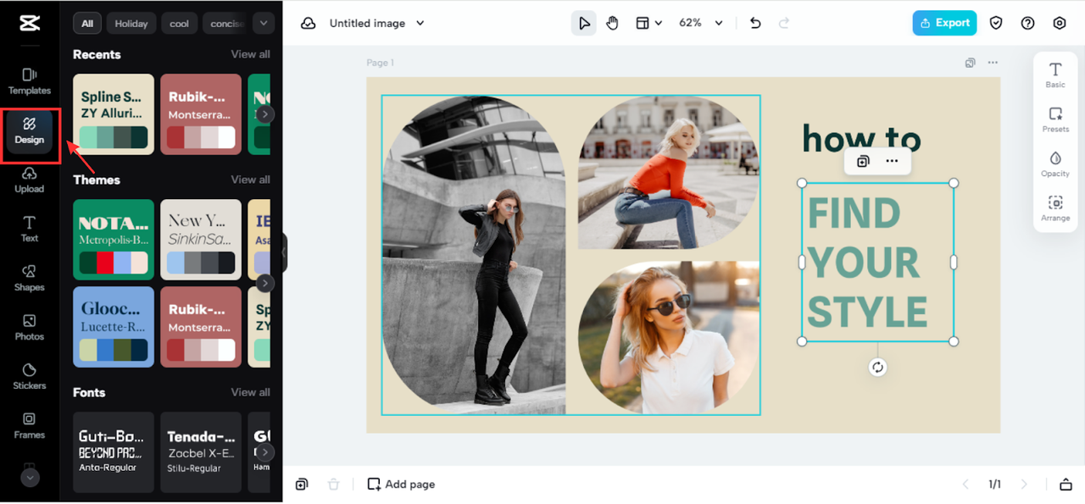Open the Photos sidebar panel
1085x504 pixels.
(x=30, y=327)
